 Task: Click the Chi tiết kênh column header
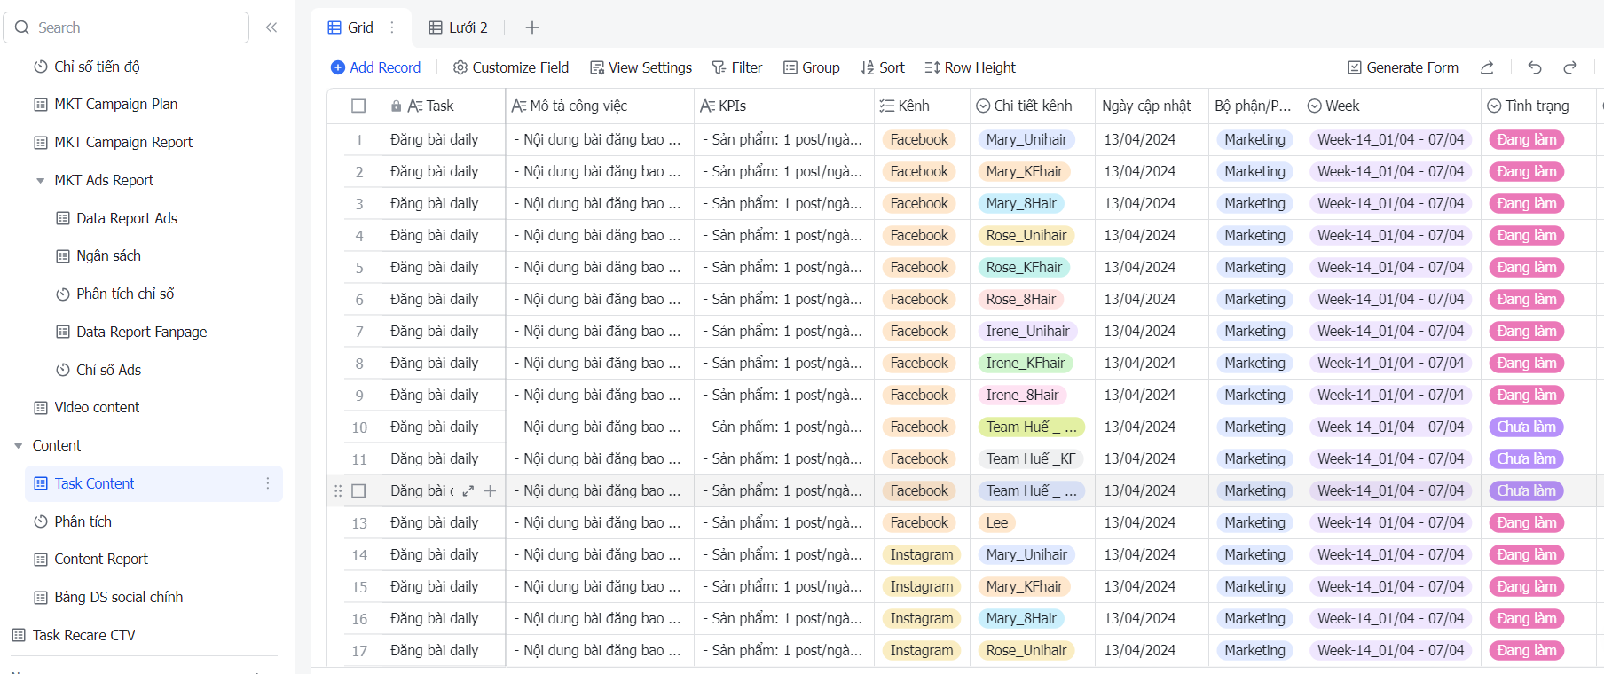[x=1032, y=106]
